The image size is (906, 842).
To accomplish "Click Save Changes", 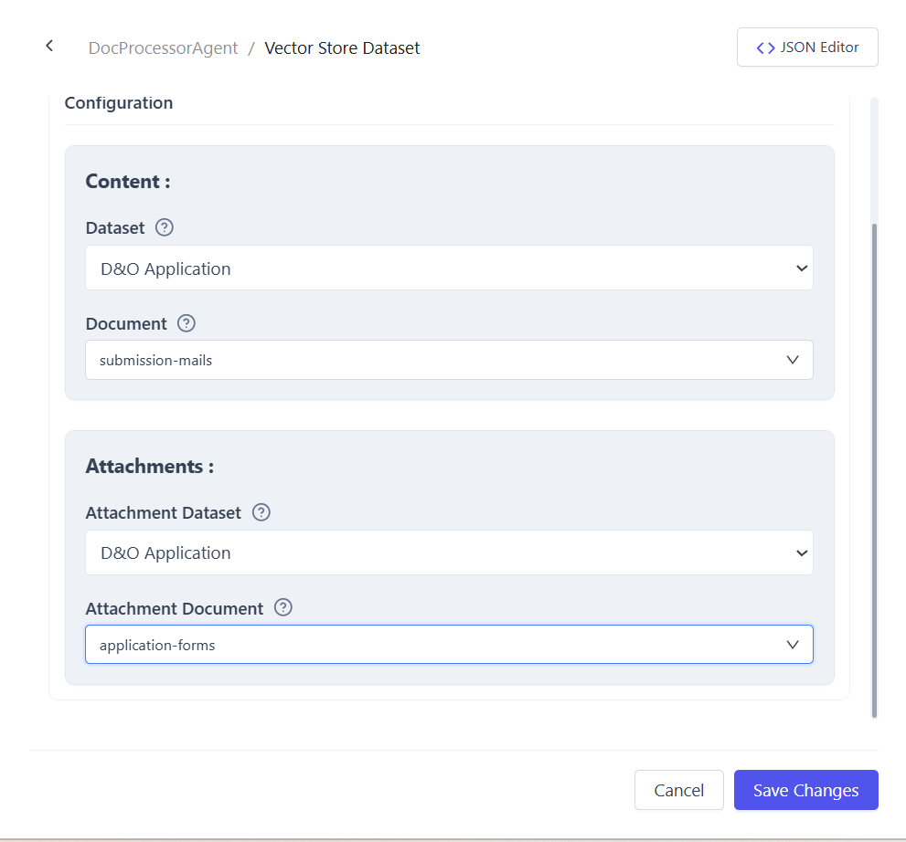I will click(x=805, y=790).
